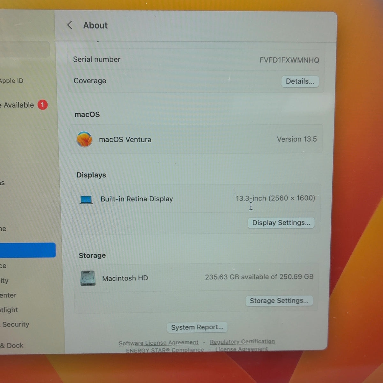
Task: Click the Storage section heading
Action: pos(92,255)
